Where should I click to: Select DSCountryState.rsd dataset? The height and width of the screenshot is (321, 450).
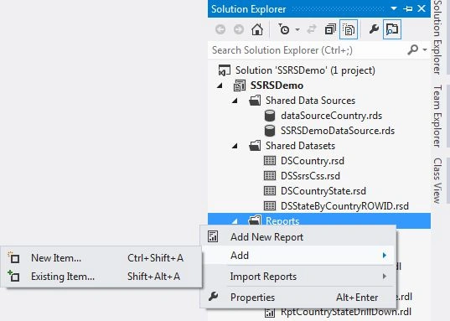(323, 191)
